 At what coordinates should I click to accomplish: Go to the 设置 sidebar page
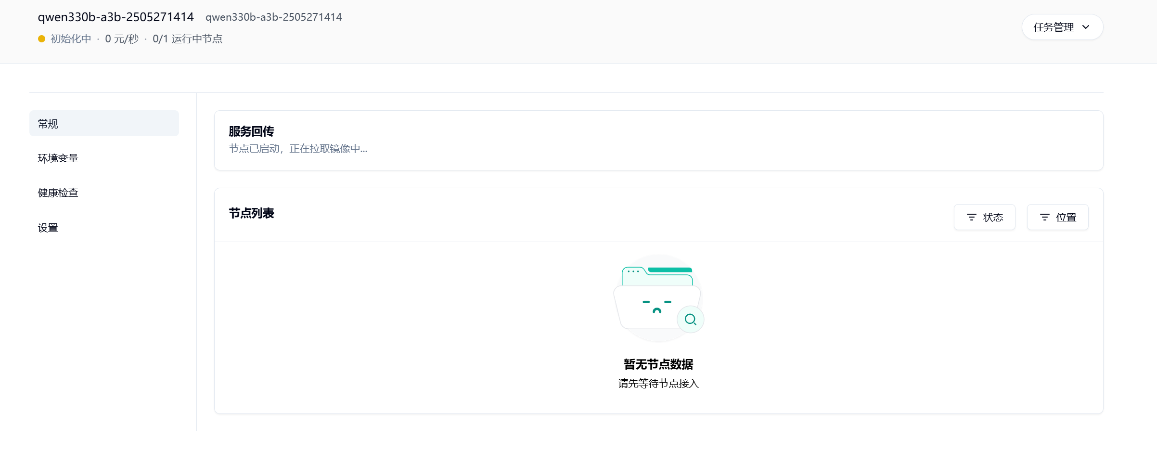[48, 228]
